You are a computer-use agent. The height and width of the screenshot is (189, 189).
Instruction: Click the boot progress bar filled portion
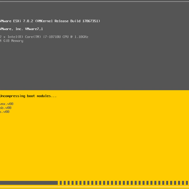29,183
